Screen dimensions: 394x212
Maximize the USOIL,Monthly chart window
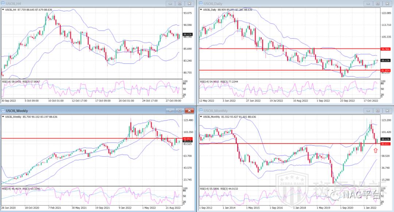click(x=378, y=111)
